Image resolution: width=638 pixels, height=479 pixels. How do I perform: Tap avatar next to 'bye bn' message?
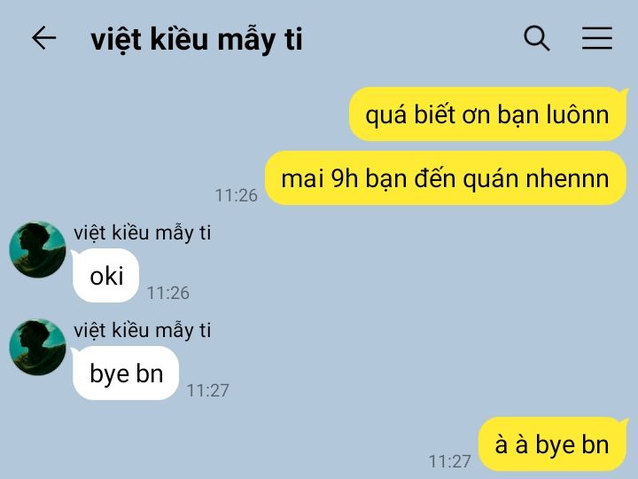tap(37, 347)
